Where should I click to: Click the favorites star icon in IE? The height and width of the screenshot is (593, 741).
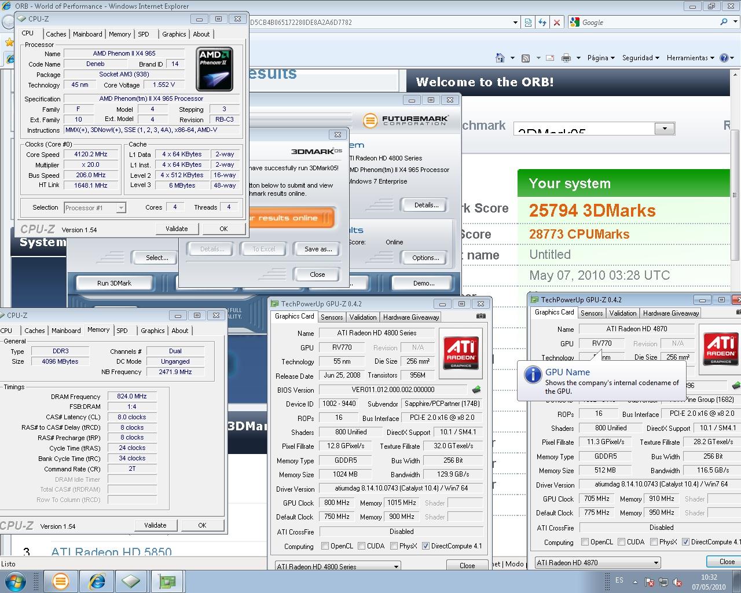[9, 42]
